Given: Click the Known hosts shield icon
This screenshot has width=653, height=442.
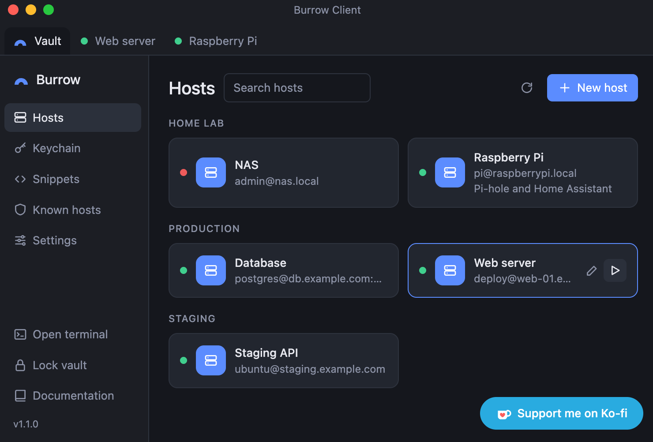Looking at the screenshot, I should [x=20, y=210].
